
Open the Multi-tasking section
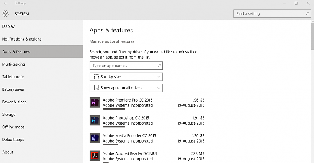[x=41, y=64]
